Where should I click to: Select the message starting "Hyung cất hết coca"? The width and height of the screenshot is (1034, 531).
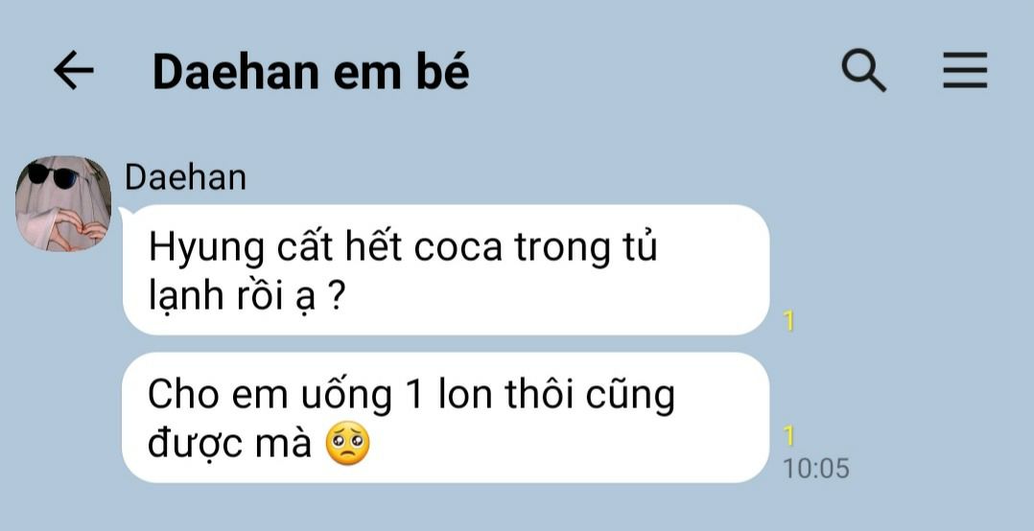446,270
